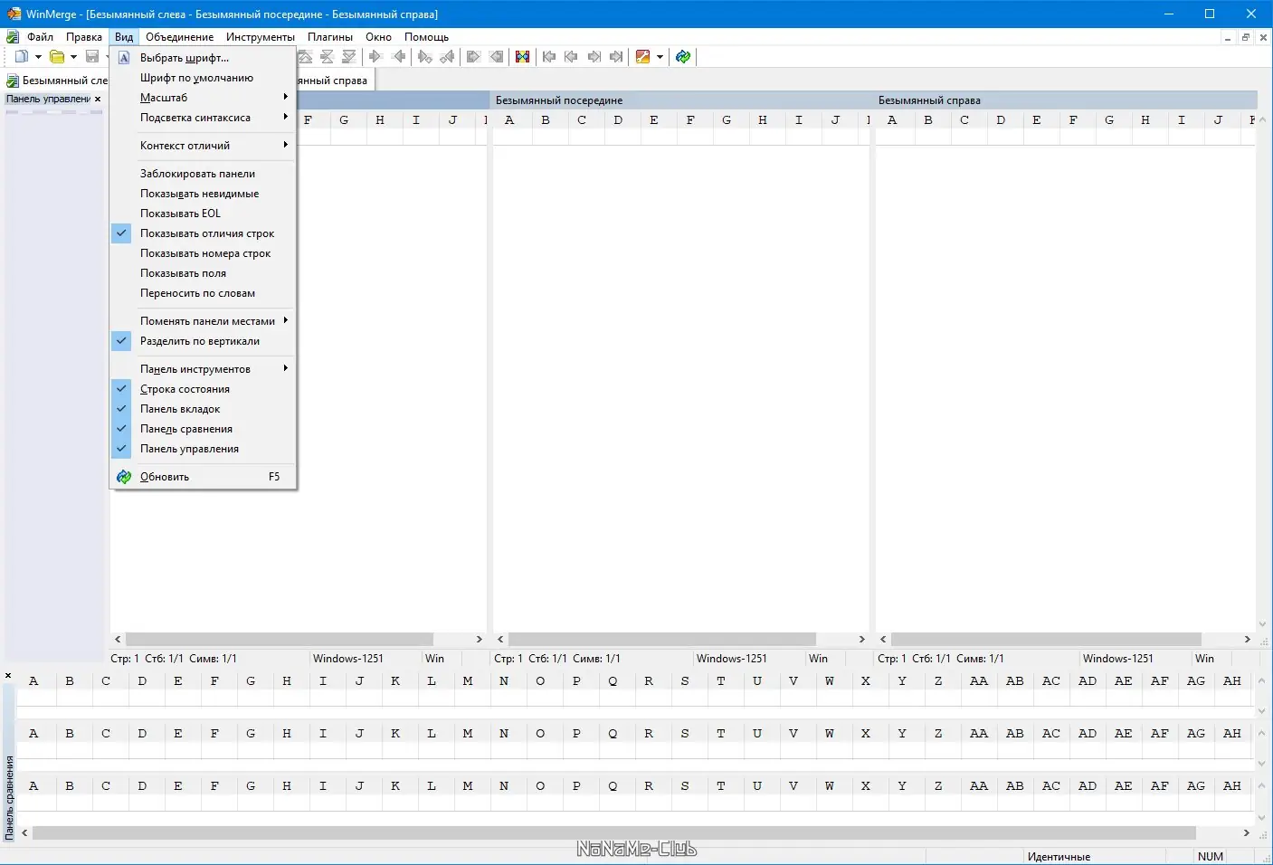
Task: Click the Copy Right toolbar icon
Action: point(375,57)
